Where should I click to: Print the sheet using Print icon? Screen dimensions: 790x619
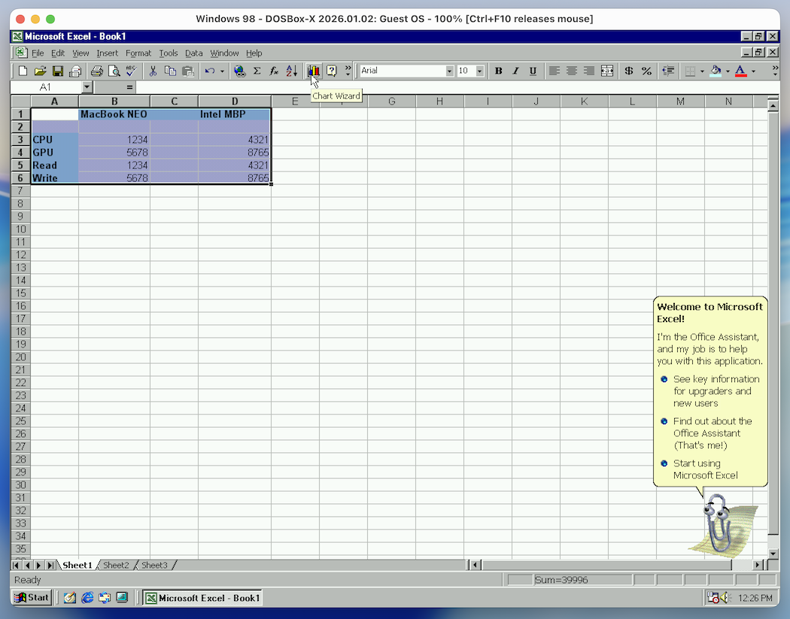click(x=97, y=71)
